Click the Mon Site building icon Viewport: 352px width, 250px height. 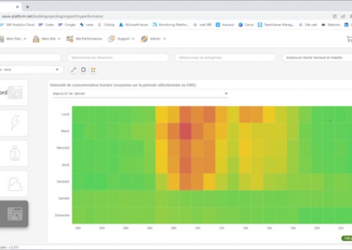[x=36, y=39]
